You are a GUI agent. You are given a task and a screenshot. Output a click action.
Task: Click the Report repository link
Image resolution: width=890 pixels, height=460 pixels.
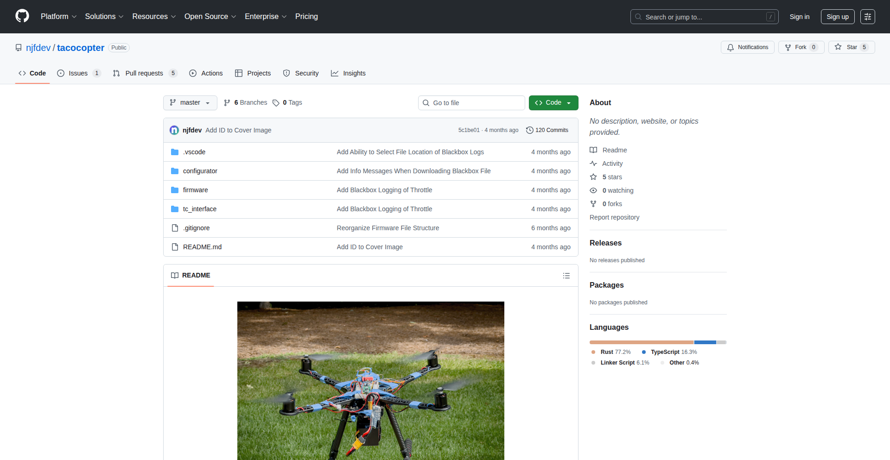(614, 217)
